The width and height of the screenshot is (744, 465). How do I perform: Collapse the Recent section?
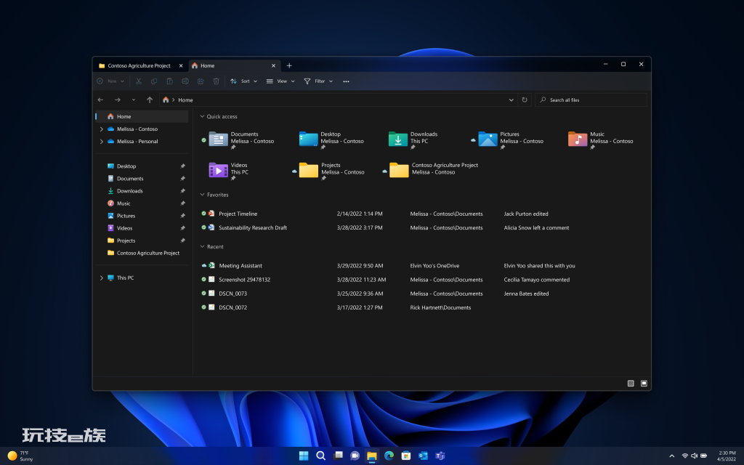[x=202, y=247]
